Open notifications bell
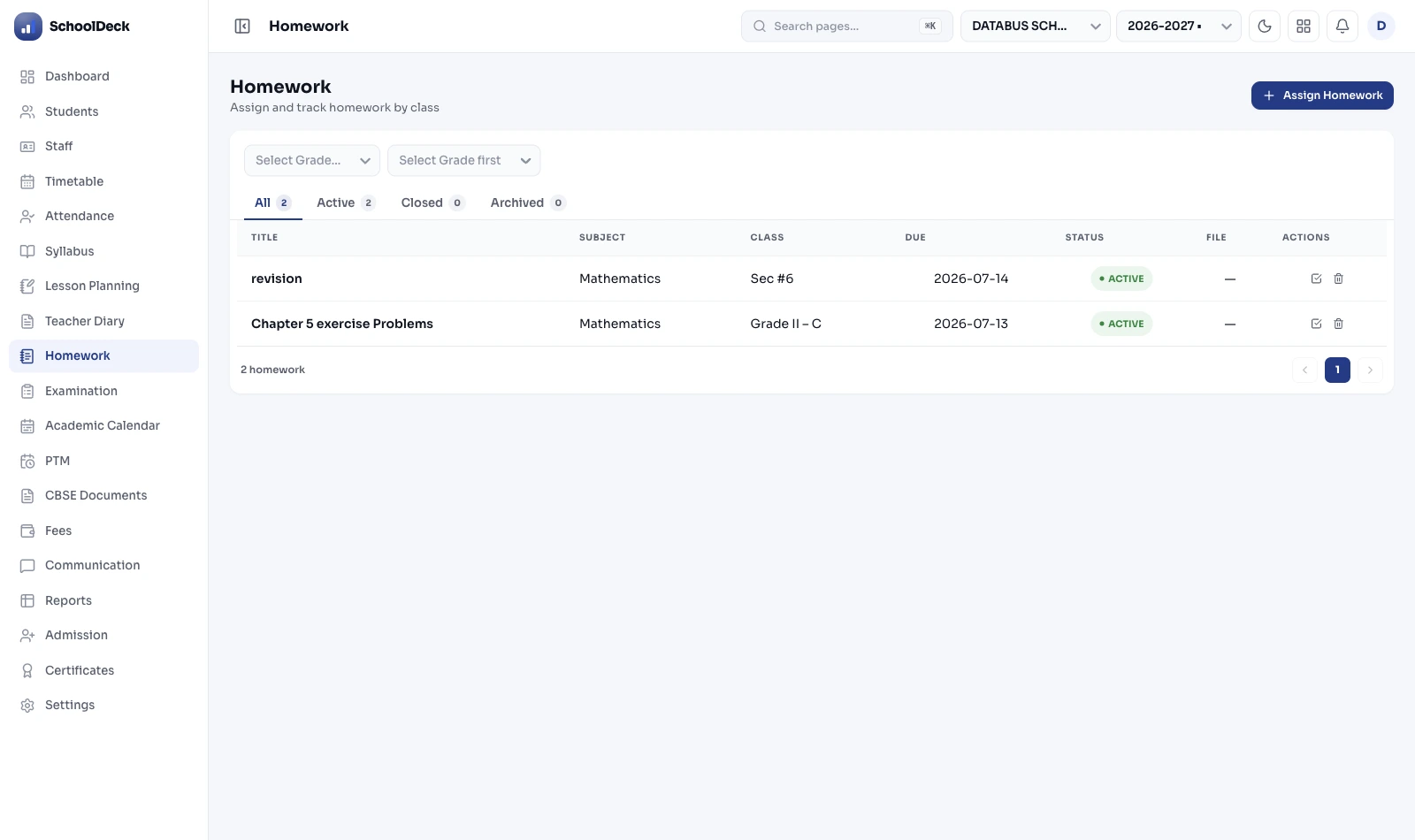This screenshot has height=840, width=1415. coord(1342,27)
